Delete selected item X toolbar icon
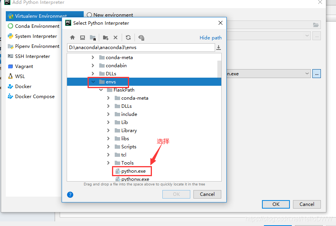 (x=115, y=37)
